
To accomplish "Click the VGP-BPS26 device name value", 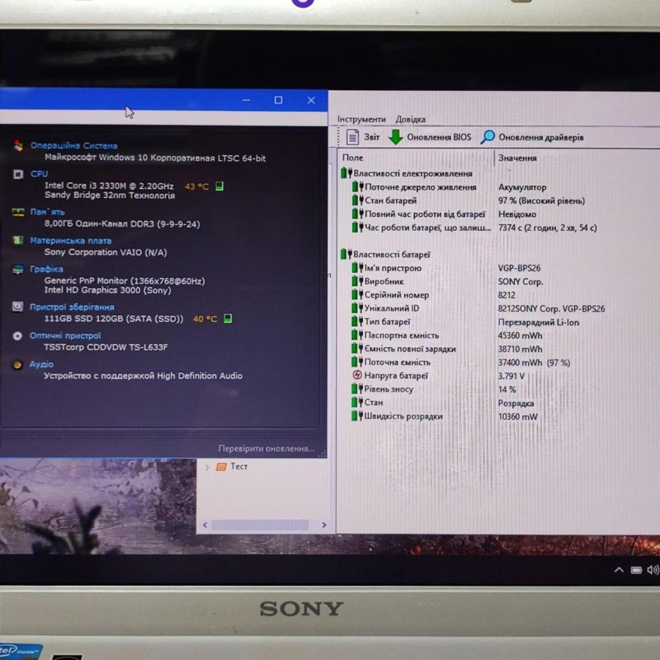I will tap(519, 268).
